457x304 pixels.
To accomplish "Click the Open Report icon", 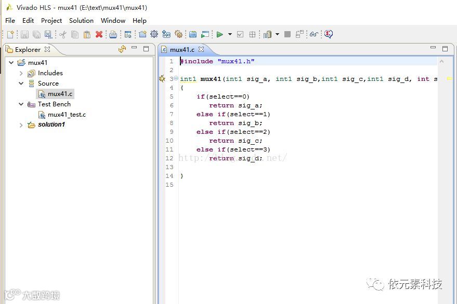I will pyautogui.click(x=268, y=34).
